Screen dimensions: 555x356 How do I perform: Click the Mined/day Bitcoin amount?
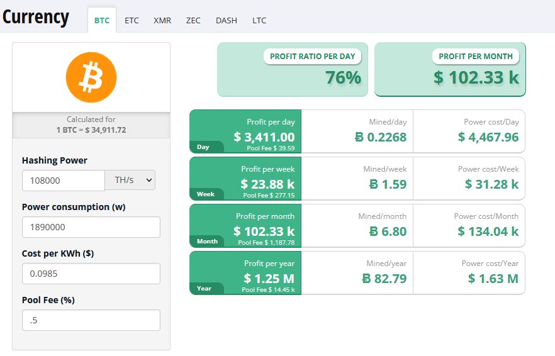(x=381, y=136)
